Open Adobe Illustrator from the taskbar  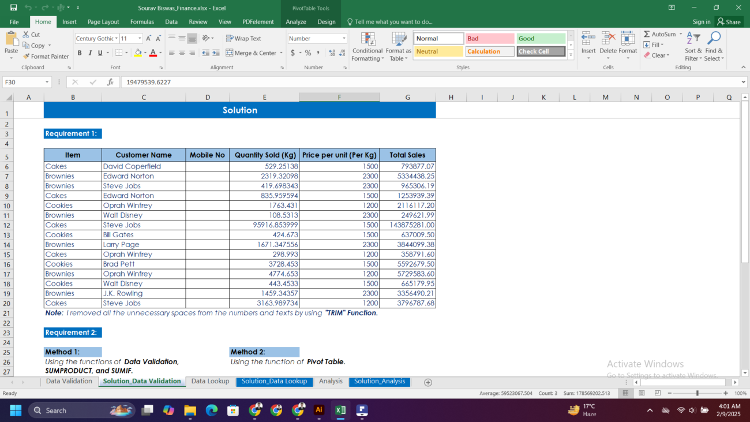coord(319,410)
